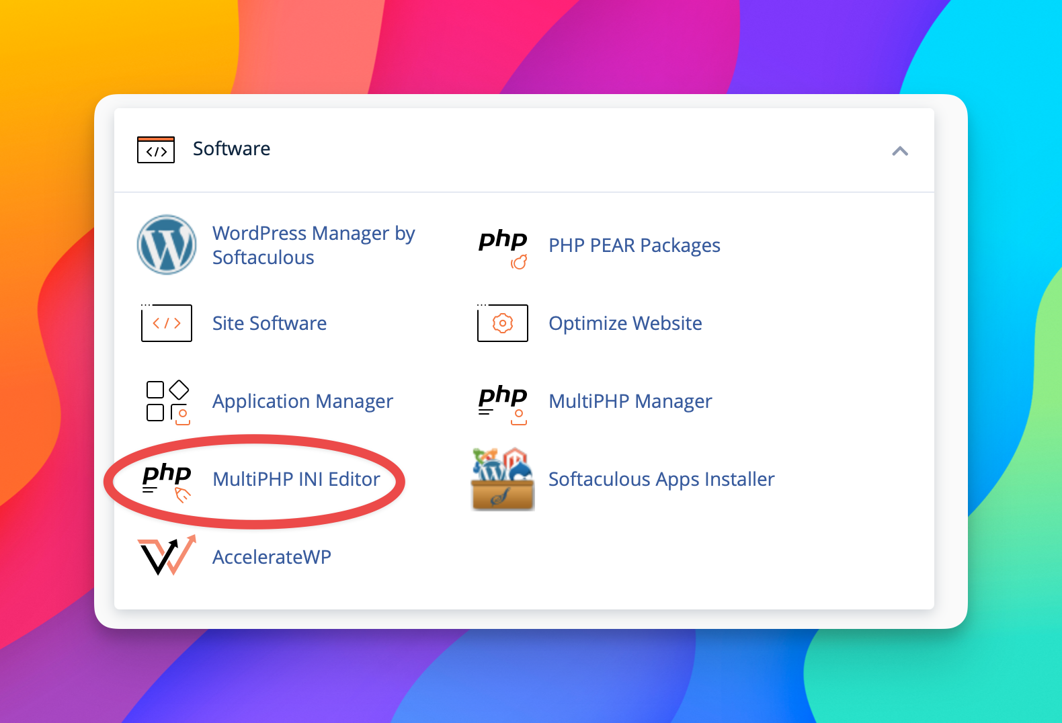Screen dimensions: 1062x723
Task: Click the Application Manager shapes icon
Action: pos(168,402)
